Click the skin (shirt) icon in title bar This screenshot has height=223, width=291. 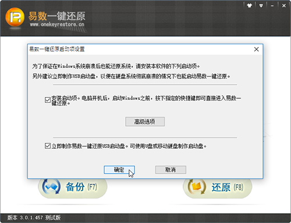250,5
